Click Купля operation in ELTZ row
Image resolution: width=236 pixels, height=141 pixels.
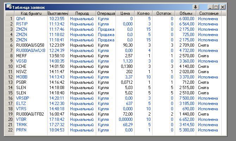tap(103, 104)
